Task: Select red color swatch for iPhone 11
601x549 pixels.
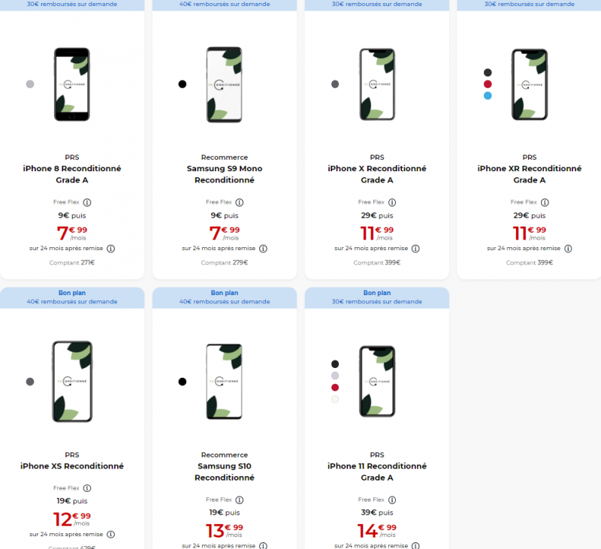Action: pyautogui.click(x=335, y=388)
